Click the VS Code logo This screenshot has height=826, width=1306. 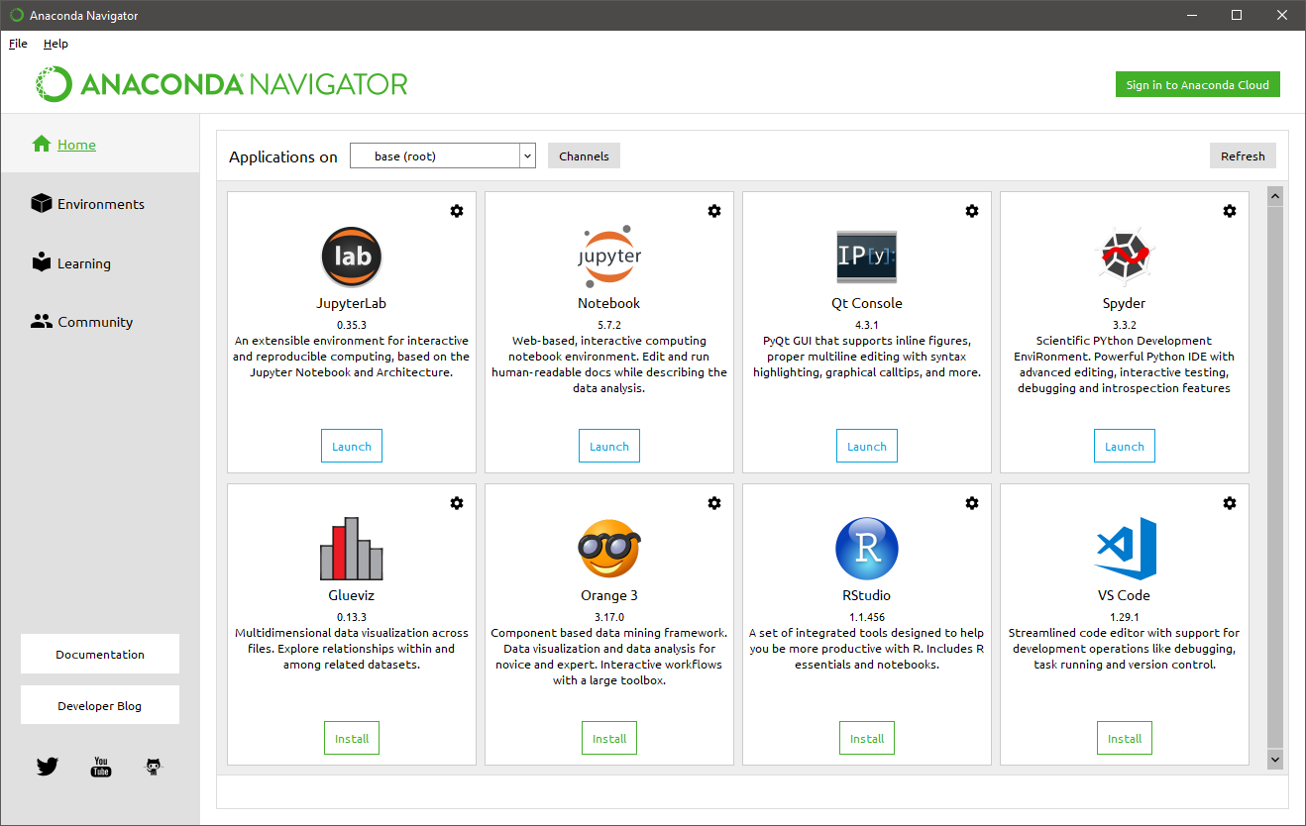[1125, 549]
